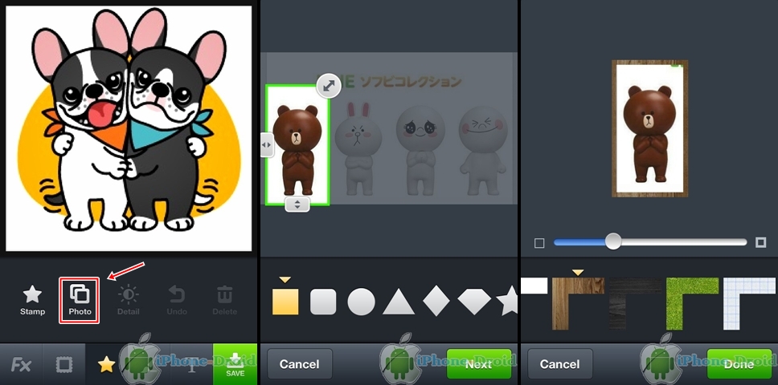Click the vertical resize handle below crop box

[297, 205]
